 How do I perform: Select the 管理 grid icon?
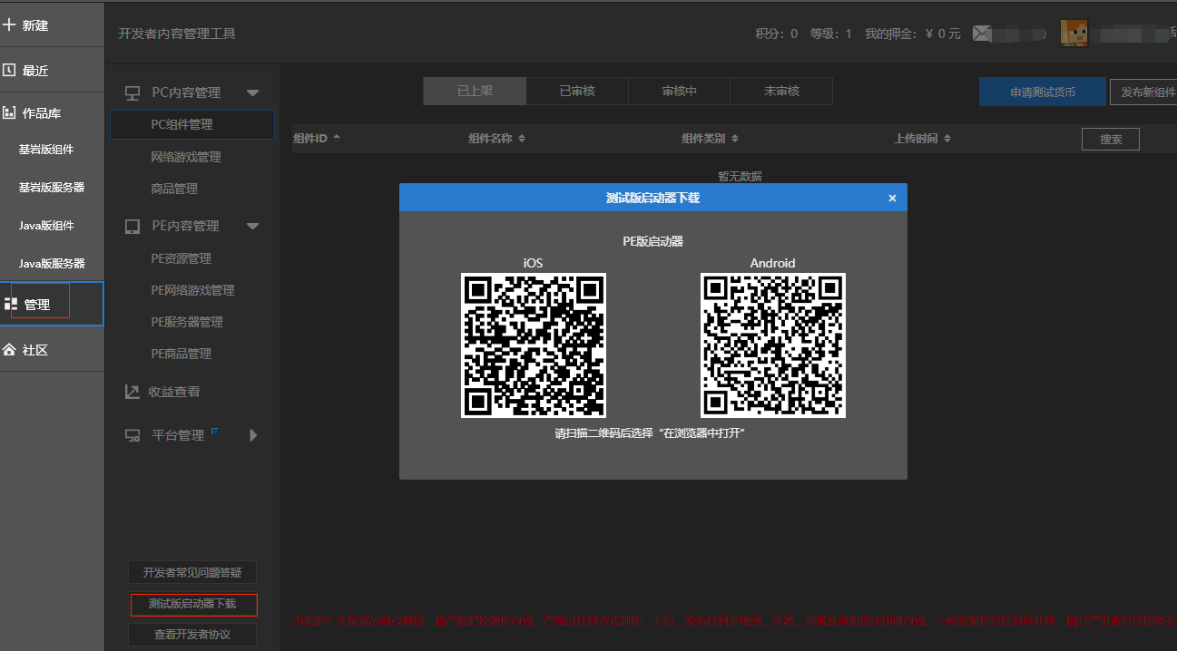tap(11, 305)
